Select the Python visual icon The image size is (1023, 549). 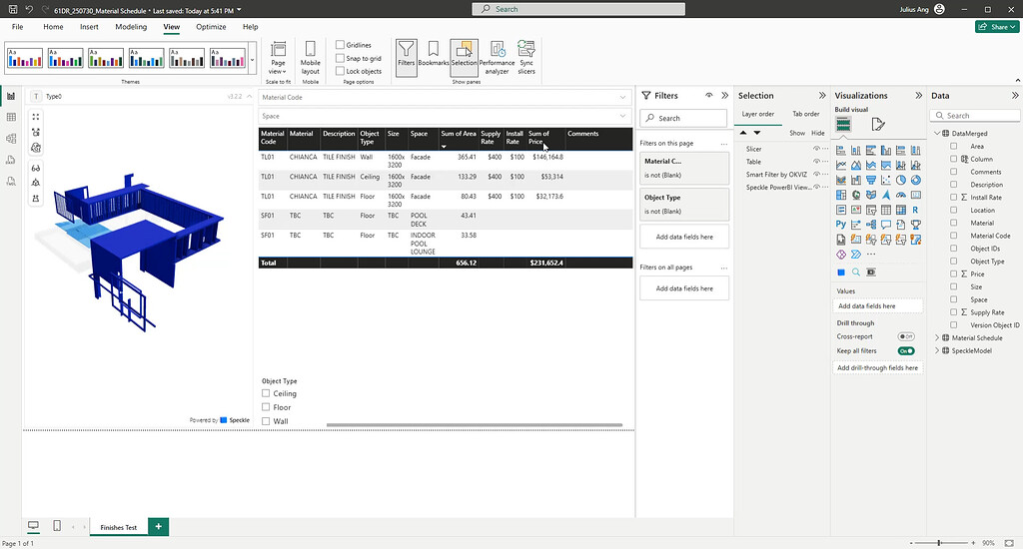click(841, 225)
